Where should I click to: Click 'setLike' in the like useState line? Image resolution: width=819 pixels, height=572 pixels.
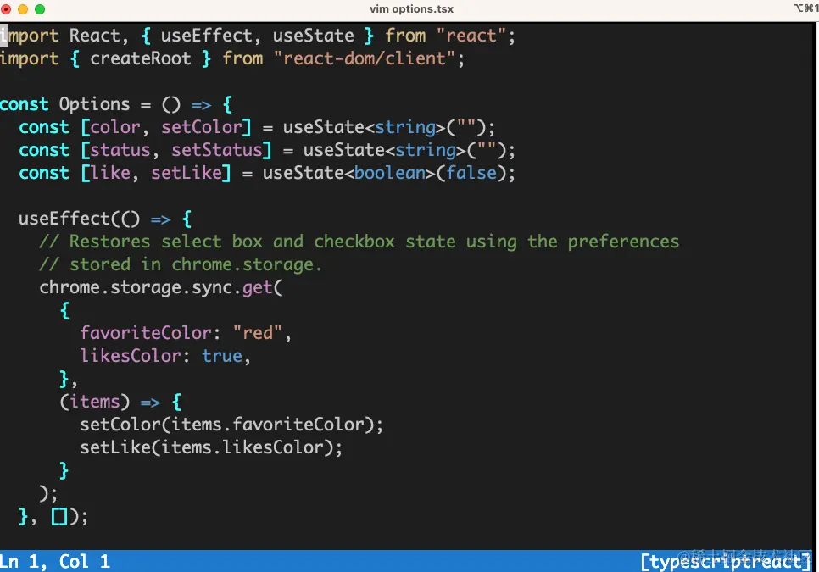coord(187,173)
